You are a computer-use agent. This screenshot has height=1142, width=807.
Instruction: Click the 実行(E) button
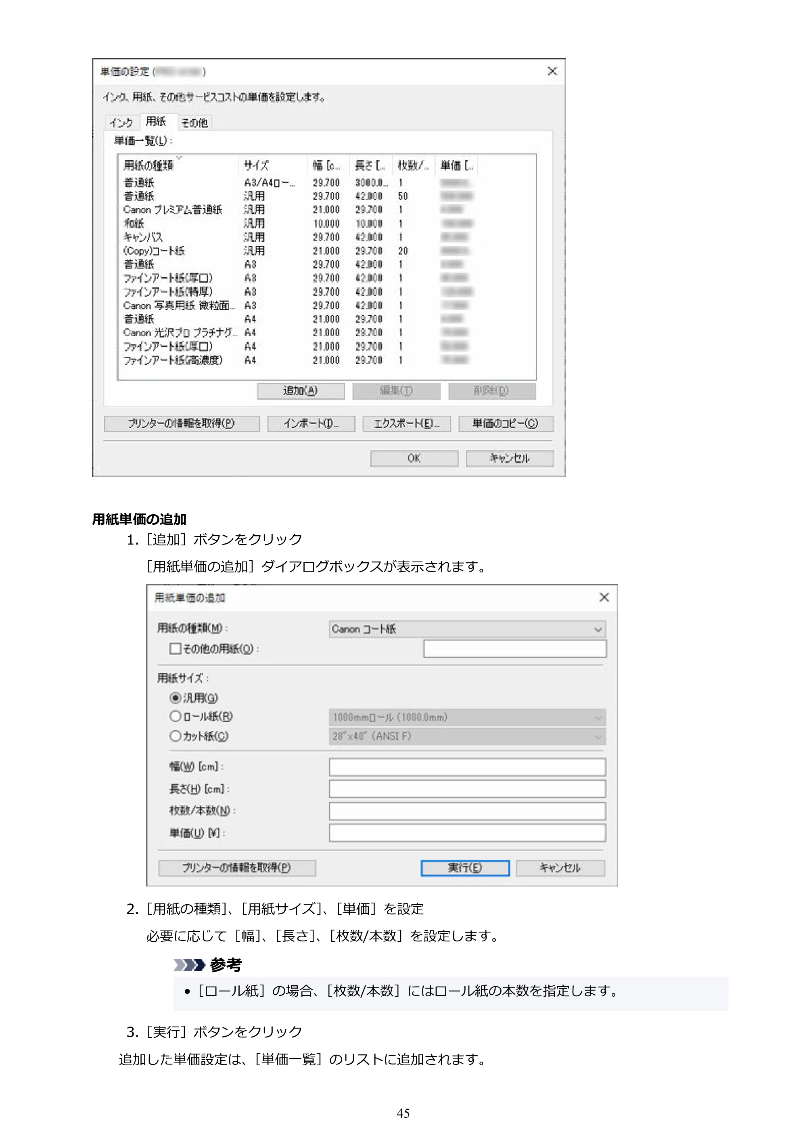pos(465,868)
